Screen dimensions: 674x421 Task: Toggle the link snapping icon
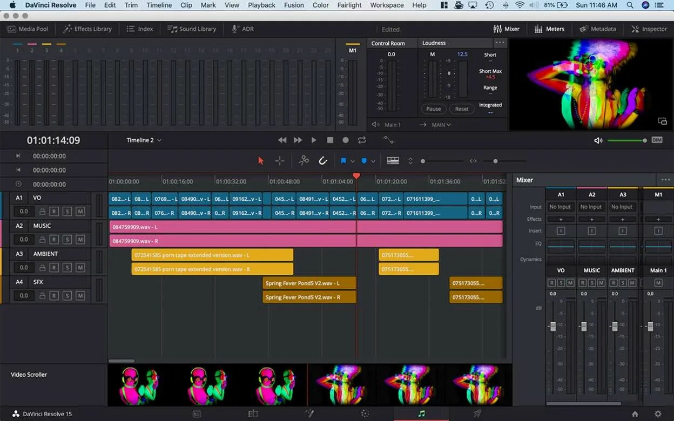(323, 161)
